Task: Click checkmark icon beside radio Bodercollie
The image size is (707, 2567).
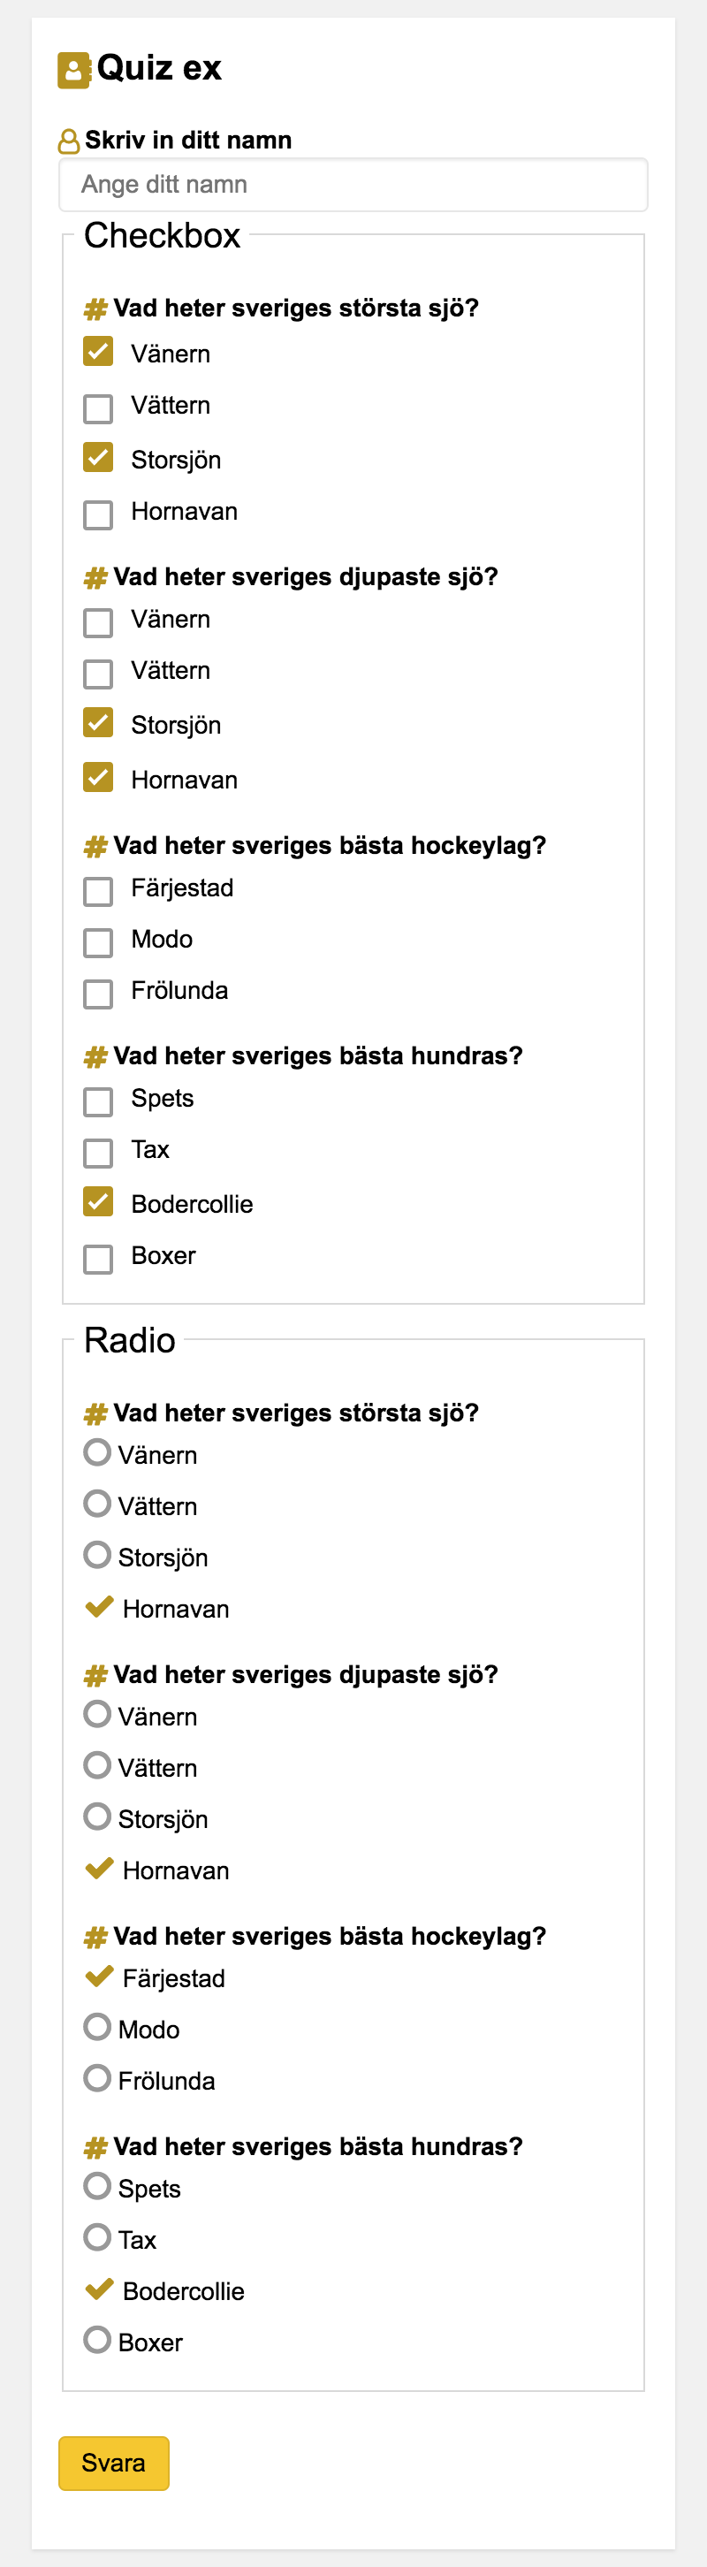Action: tap(99, 2289)
